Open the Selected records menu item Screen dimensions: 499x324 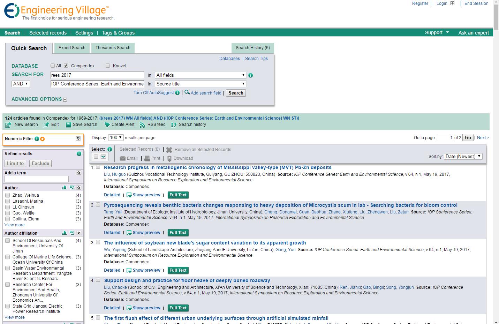click(x=48, y=33)
